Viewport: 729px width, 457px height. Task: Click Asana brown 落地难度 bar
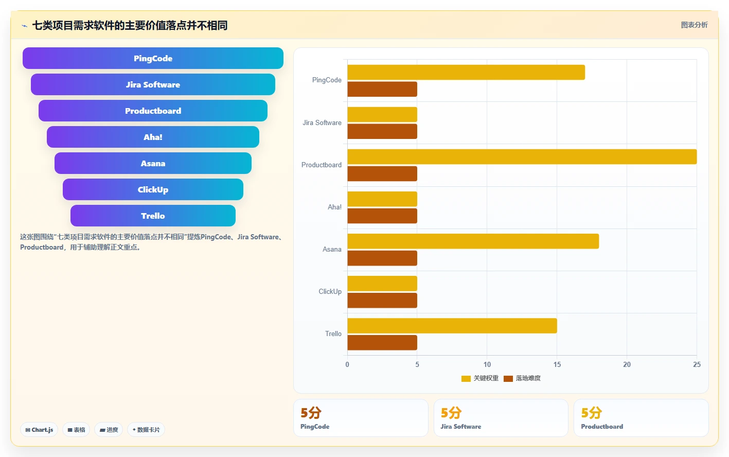click(382, 258)
